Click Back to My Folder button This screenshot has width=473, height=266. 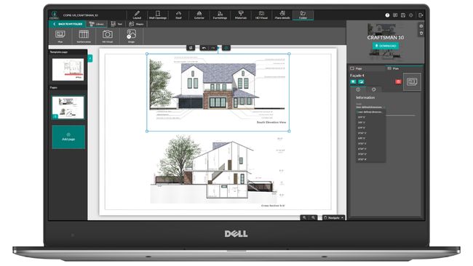(68, 24)
